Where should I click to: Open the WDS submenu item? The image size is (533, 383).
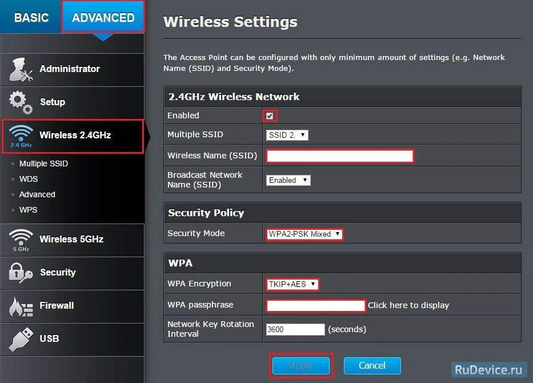(x=29, y=179)
